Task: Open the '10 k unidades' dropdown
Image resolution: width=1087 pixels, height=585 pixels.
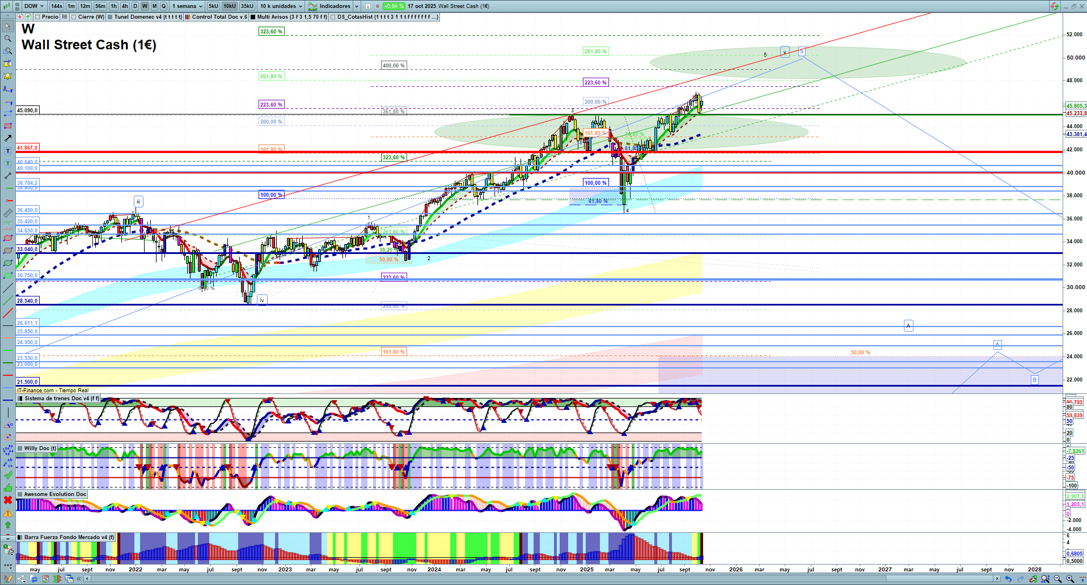Action: 282,6
